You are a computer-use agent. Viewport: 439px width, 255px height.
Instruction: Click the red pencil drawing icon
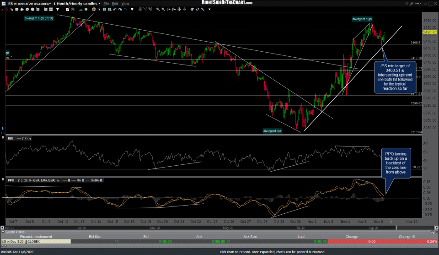pos(68,9)
